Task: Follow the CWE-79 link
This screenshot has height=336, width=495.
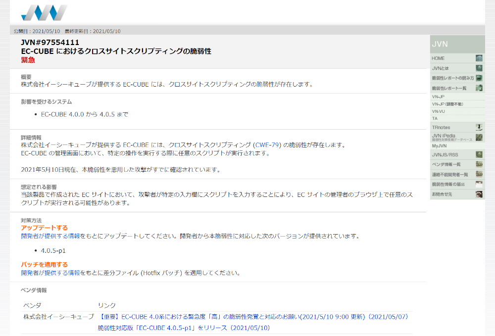Action: click(267, 145)
